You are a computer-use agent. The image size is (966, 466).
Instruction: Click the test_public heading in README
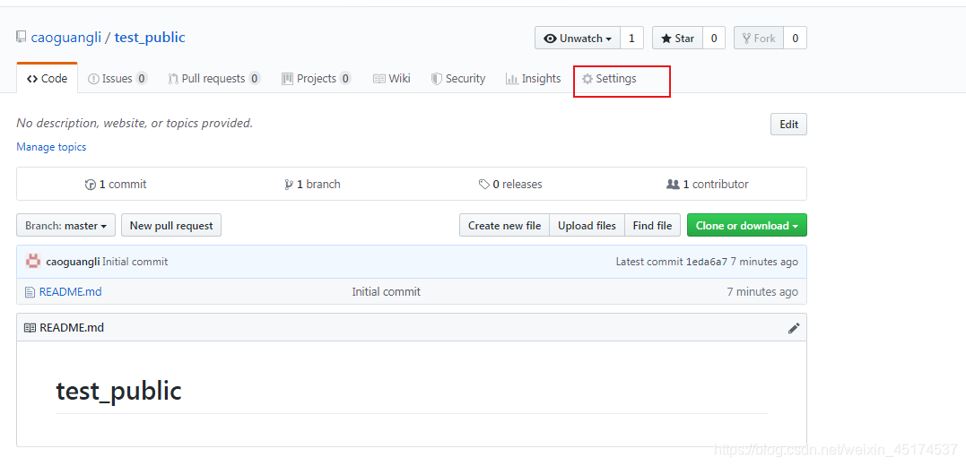click(x=119, y=391)
